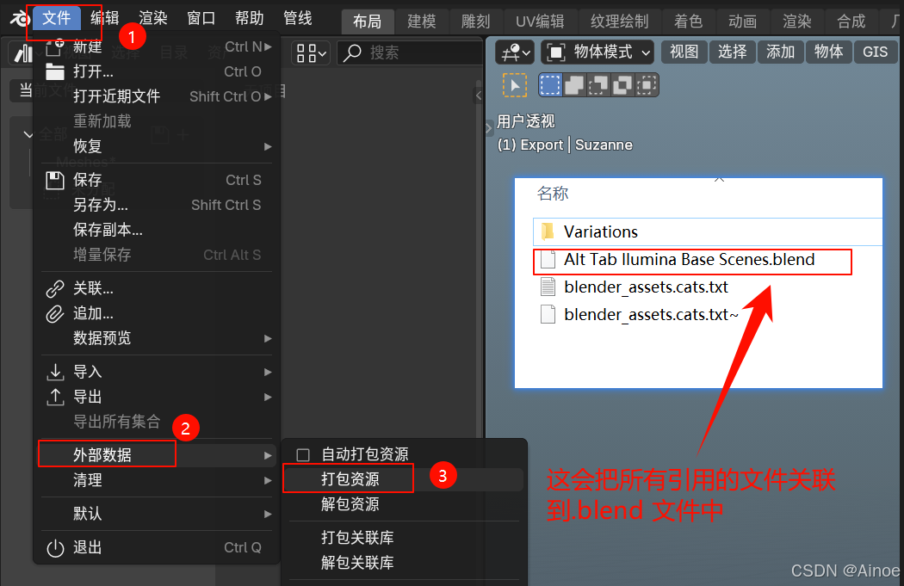Choose 追加... to append data
This screenshot has height=586, width=904.
point(157,313)
